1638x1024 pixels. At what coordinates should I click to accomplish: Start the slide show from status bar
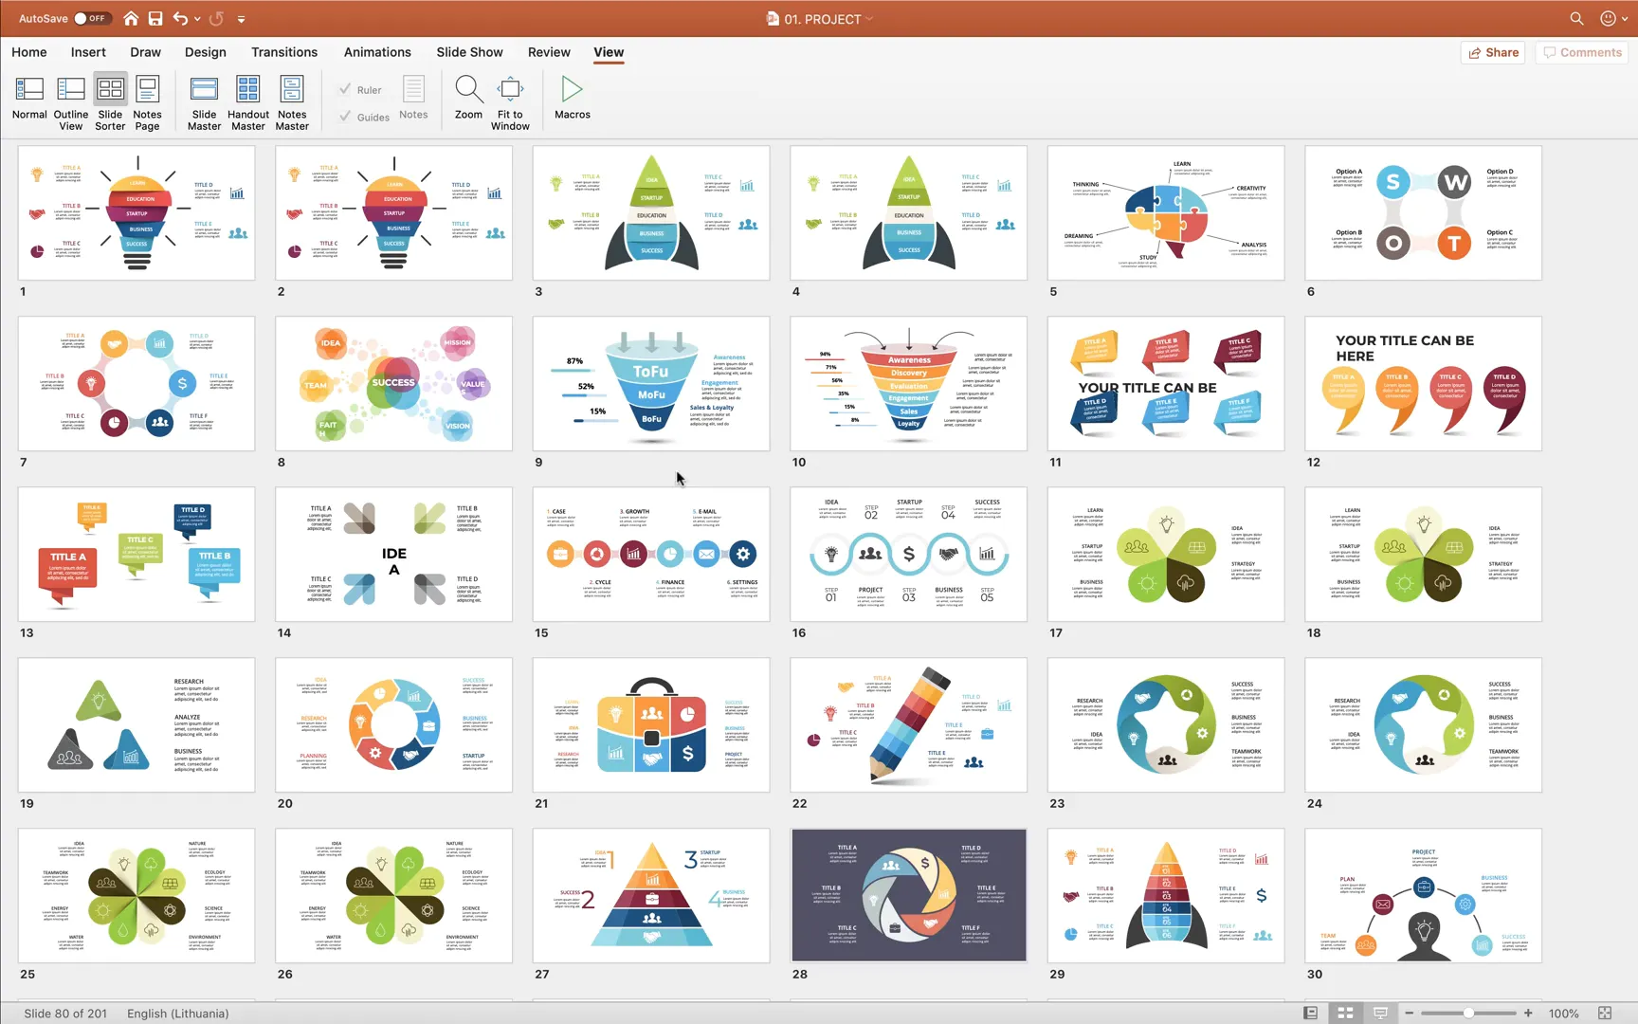click(1380, 1013)
